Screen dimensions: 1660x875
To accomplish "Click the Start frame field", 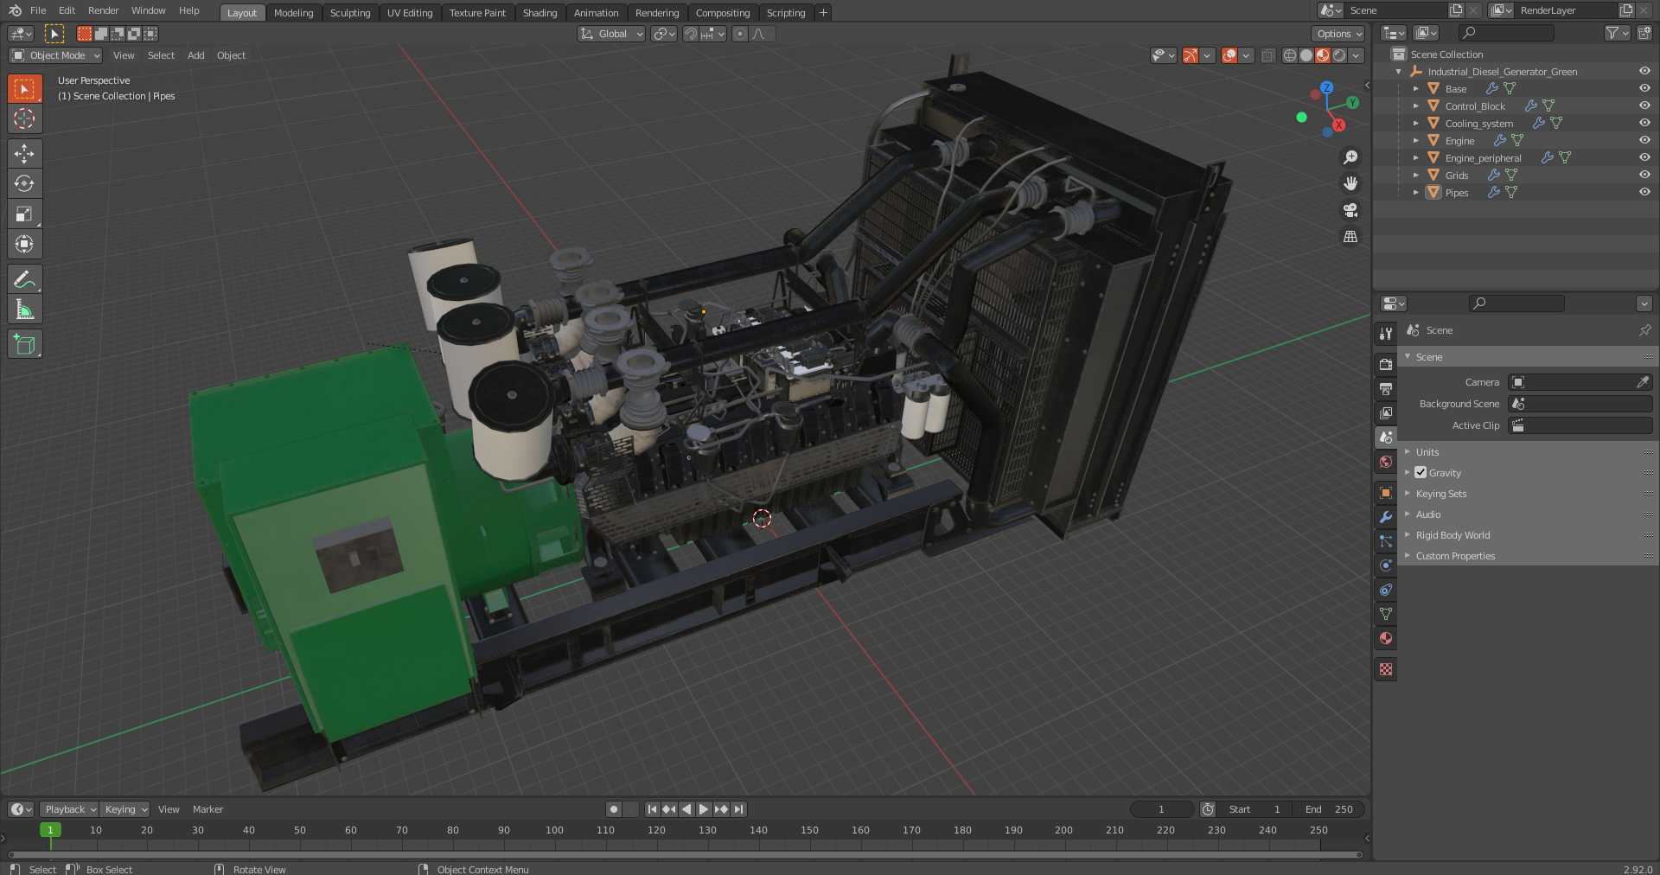I will (1255, 809).
